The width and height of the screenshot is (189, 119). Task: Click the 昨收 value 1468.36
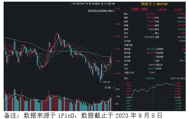pos(181,18)
